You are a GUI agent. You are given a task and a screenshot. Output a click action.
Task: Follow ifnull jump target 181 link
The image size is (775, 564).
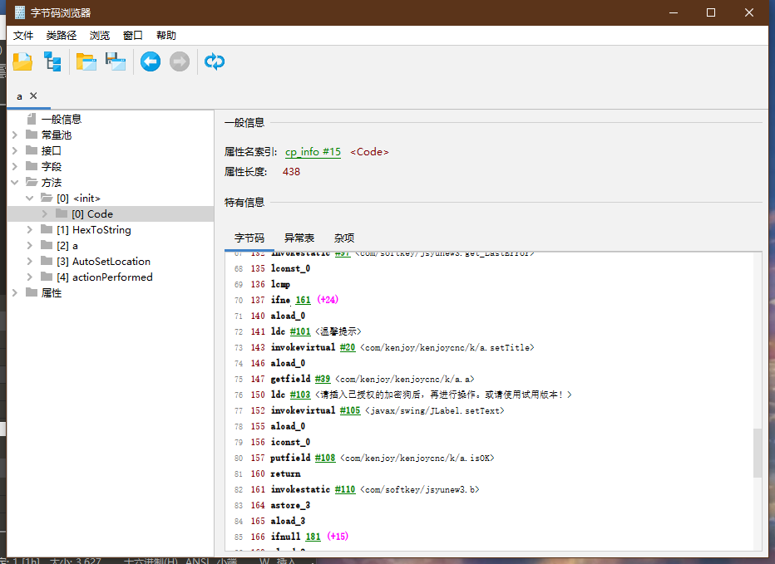[x=313, y=537]
